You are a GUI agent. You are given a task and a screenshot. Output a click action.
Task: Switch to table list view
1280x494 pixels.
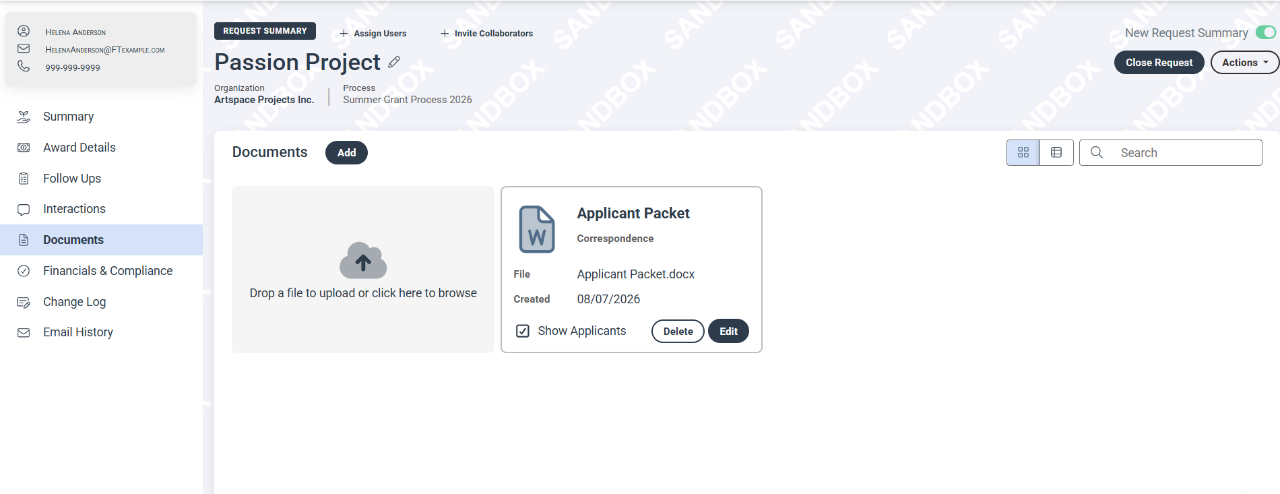tap(1056, 152)
